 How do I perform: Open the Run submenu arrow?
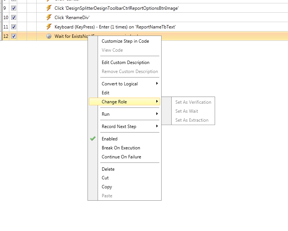click(157, 114)
